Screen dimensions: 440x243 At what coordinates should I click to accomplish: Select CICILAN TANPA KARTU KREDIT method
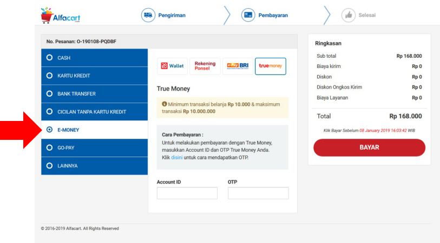click(x=94, y=112)
